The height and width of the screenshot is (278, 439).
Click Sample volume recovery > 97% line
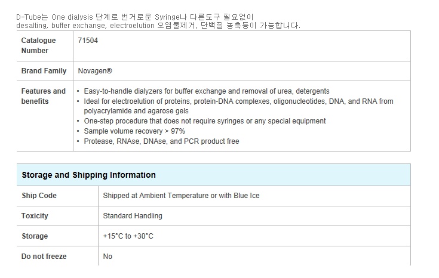pyautogui.click(x=134, y=131)
